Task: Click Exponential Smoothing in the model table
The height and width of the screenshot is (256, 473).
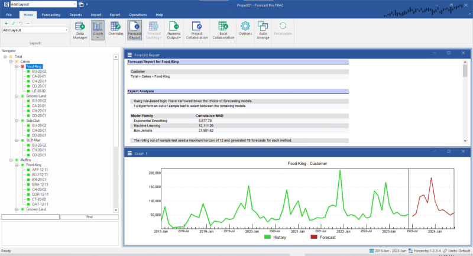Action: [151, 121]
